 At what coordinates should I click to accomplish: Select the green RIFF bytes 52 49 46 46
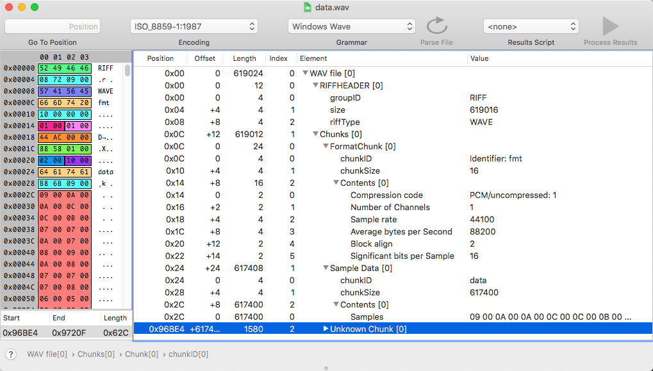pos(65,68)
